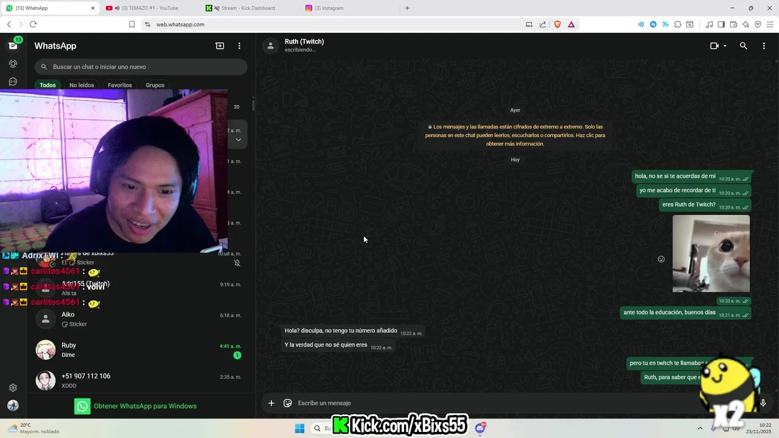Focus the 'Buscar un chat' search box
The image size is (779, 438).
(141, 67)
